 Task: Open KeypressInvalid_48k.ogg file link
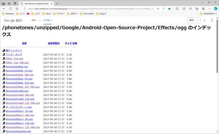[x=20, y=95]
